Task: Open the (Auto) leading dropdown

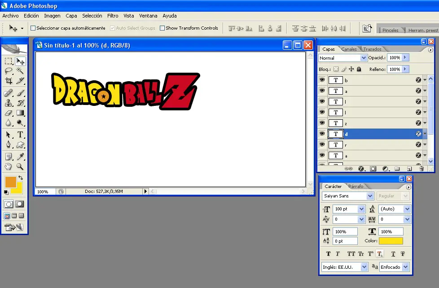Action: click(x=407, y=209)
